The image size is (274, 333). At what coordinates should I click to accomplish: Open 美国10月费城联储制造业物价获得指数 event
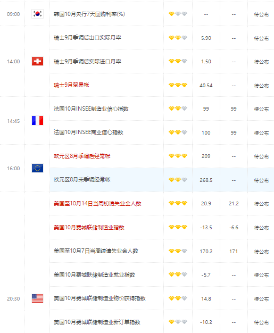coord(99,298)
